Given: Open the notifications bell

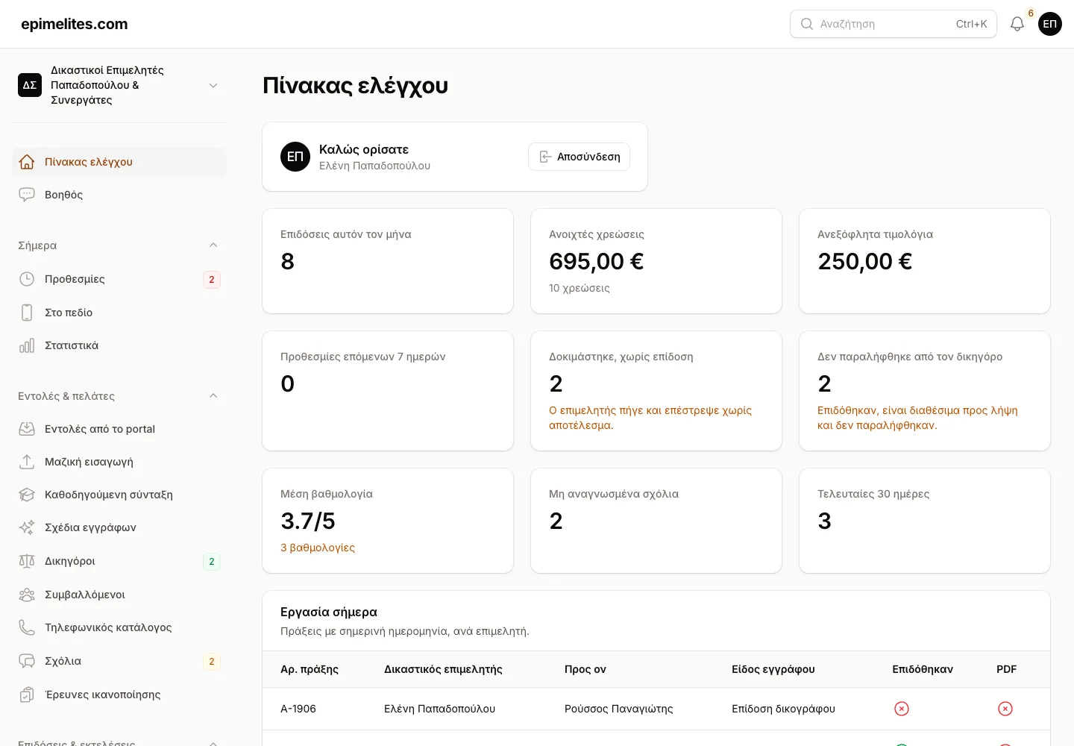Looking at the screenshot, I should (x=1017, y=24).
